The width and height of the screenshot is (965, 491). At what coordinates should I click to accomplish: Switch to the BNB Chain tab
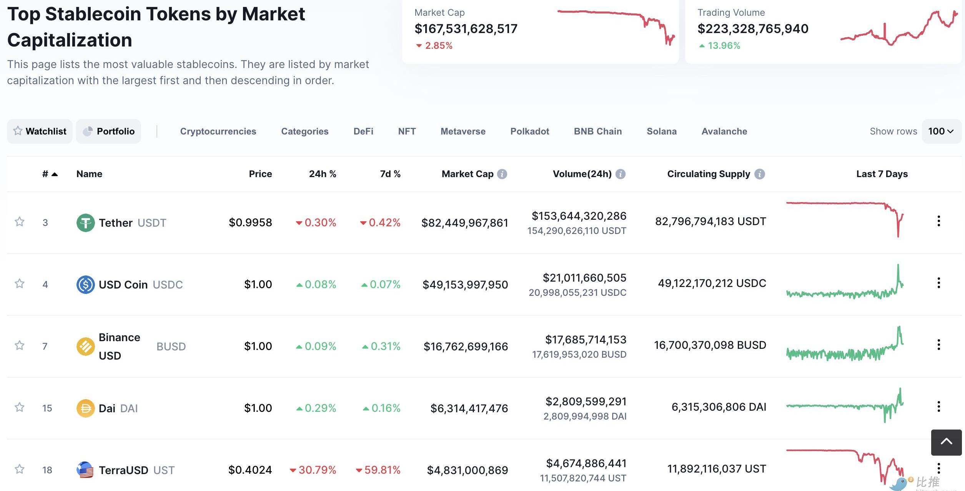click(x=598, y=131)
